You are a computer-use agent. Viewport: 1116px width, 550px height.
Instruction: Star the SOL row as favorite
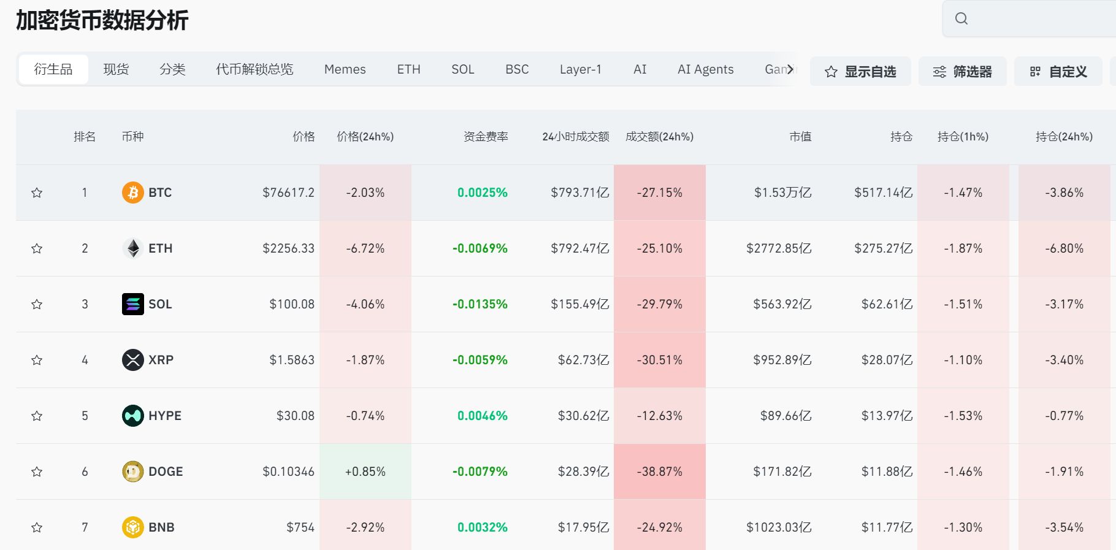pyautogui.click(x=37, y=304)
